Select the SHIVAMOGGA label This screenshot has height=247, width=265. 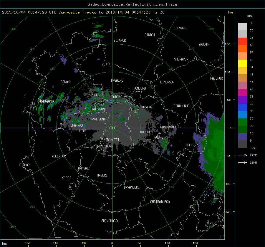click(110, 221)
